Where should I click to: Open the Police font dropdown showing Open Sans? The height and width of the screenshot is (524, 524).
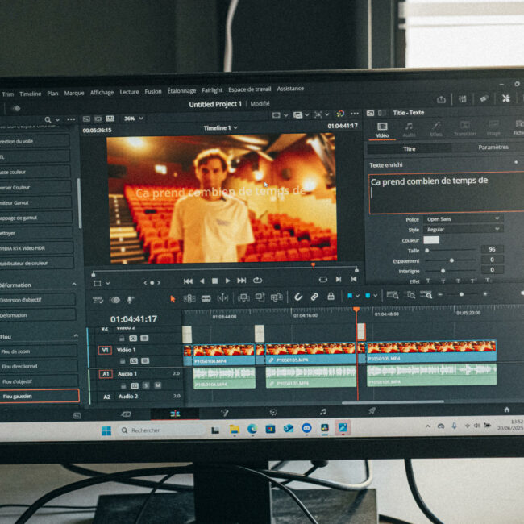click(x=463, y=218)
